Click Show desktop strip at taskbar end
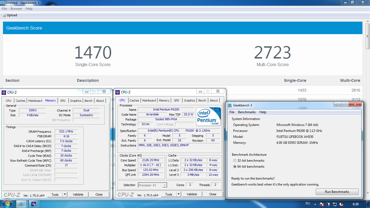 [x=368, y=204]
